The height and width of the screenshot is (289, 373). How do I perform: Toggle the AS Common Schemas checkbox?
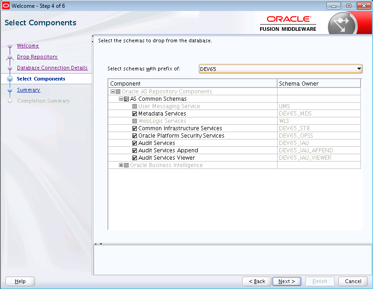(x=126, y=99)
